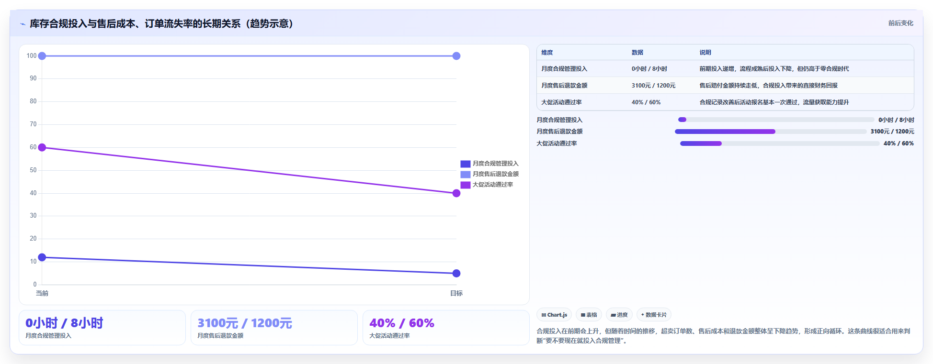Select table cell 40% / 60%
Viewport: 933px width, 364px height.
click(646, 102)
